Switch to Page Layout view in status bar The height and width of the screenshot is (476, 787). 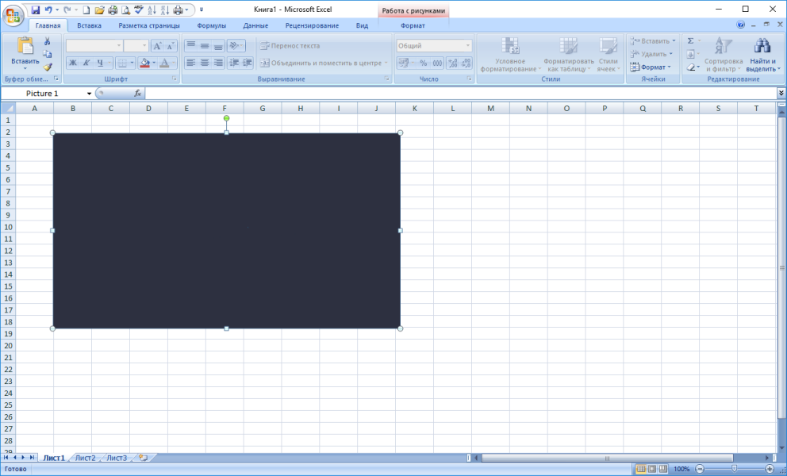tap(652, 469)
